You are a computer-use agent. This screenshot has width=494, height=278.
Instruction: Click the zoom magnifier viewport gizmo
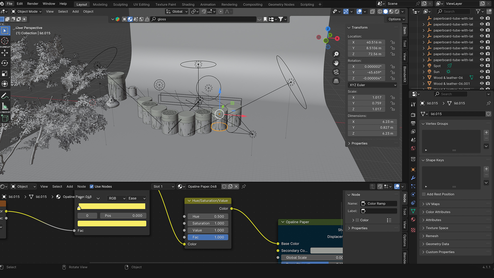tap(336, 54)
